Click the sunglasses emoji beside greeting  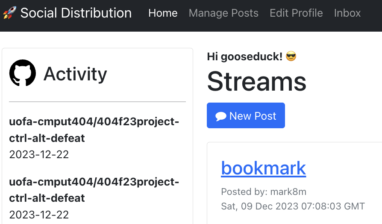click(291, 56)
